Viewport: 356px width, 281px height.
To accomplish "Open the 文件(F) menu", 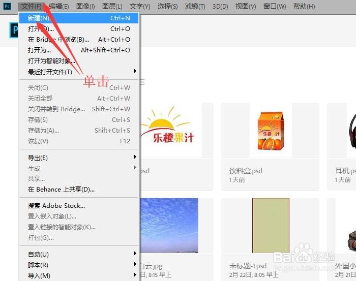I will coord(32,6).
